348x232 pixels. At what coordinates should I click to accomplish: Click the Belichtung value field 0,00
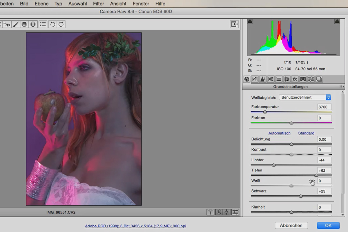pyautogui.click(x=324, y=139)
